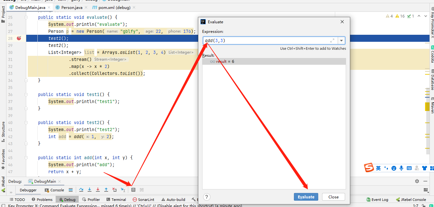The height and width of the screenshot is (207, 434).
Task: Click the Sogou input method S icon
Action: pos(369,167)
